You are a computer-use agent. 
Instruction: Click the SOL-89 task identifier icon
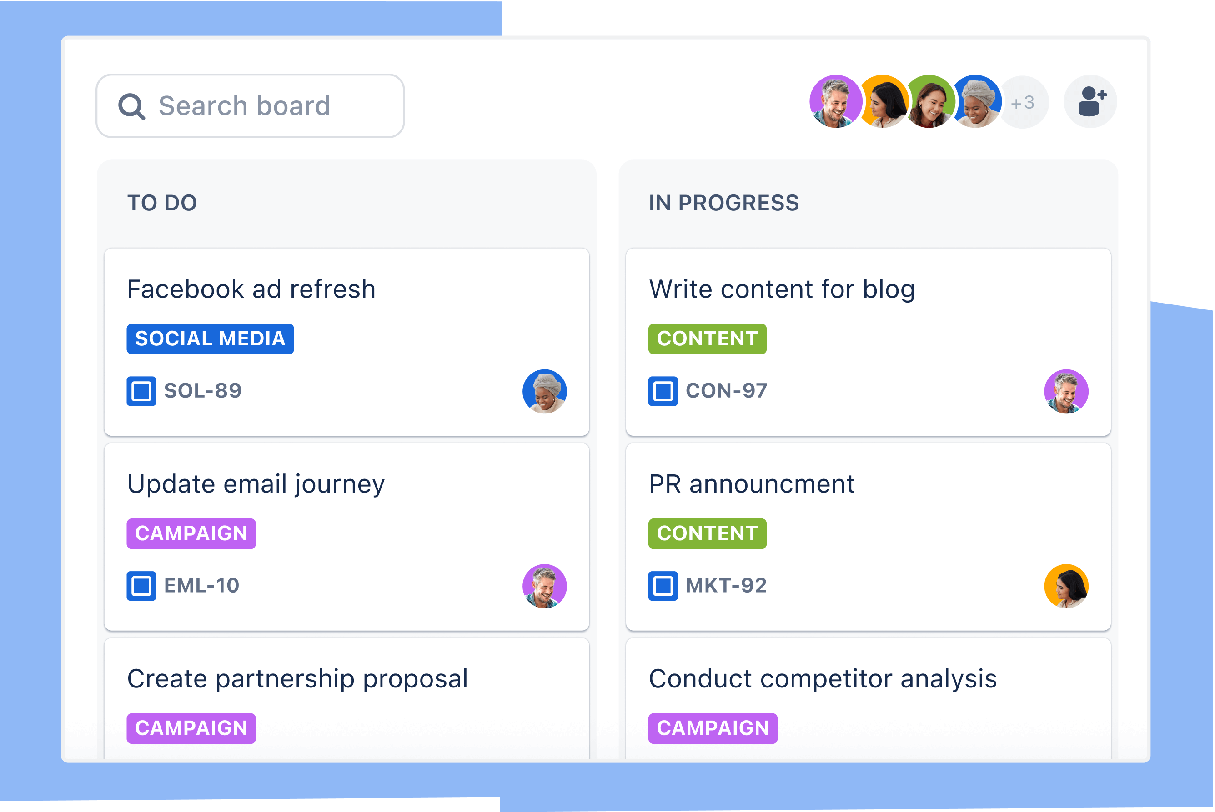coord(141,392)
